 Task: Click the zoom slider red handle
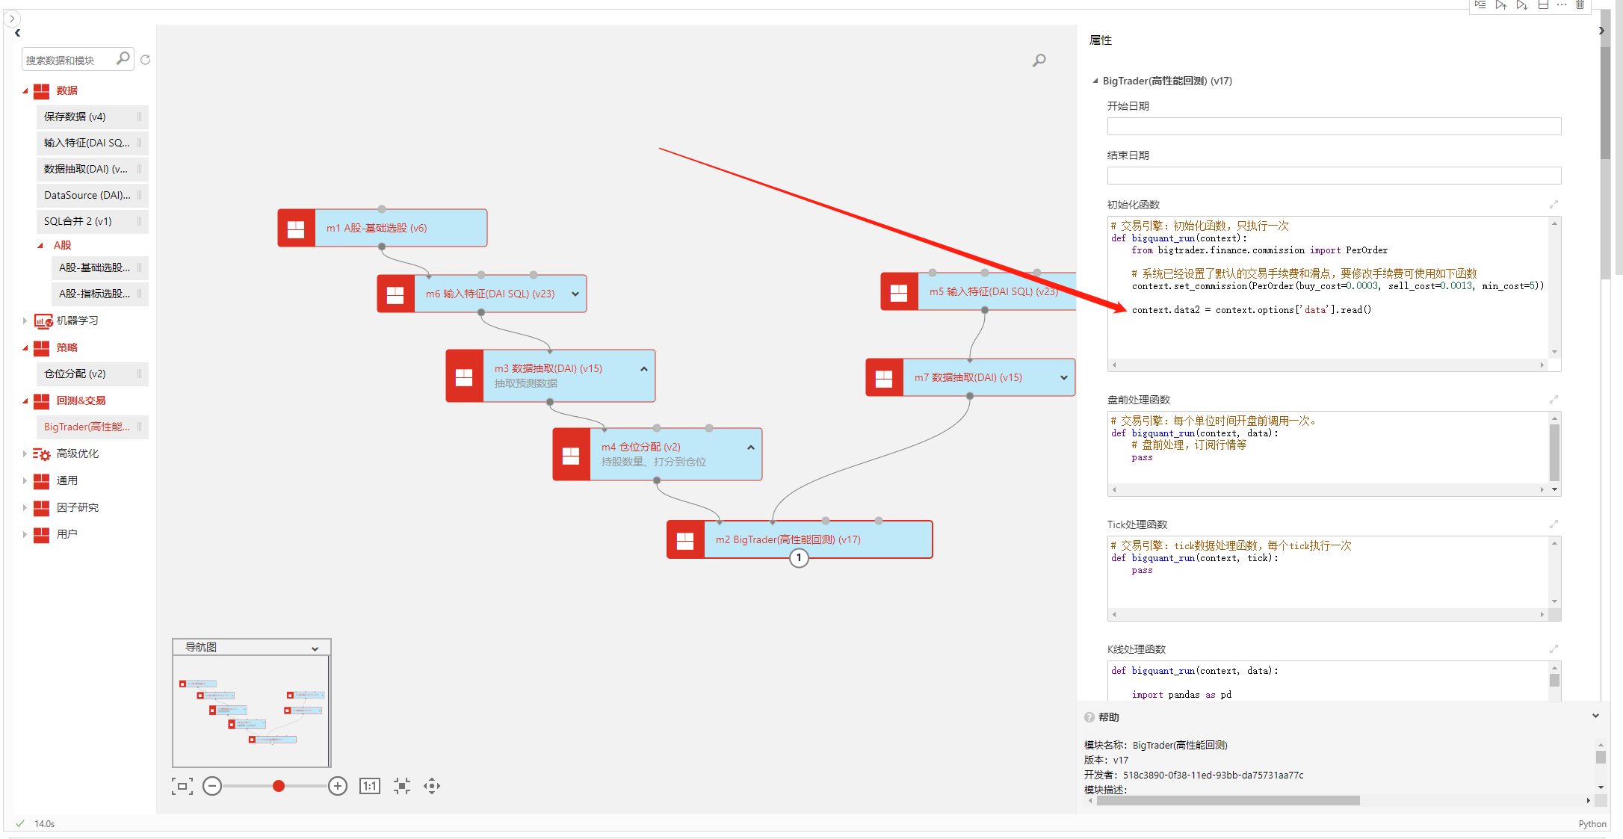click(279, 786)
